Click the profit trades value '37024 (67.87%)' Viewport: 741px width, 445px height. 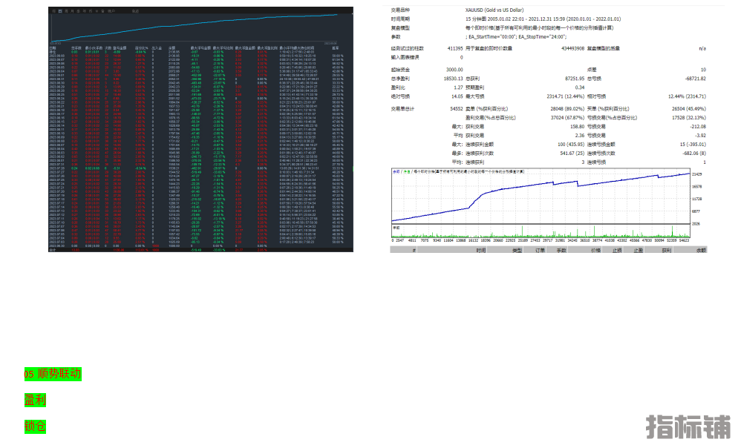[567, 118]
